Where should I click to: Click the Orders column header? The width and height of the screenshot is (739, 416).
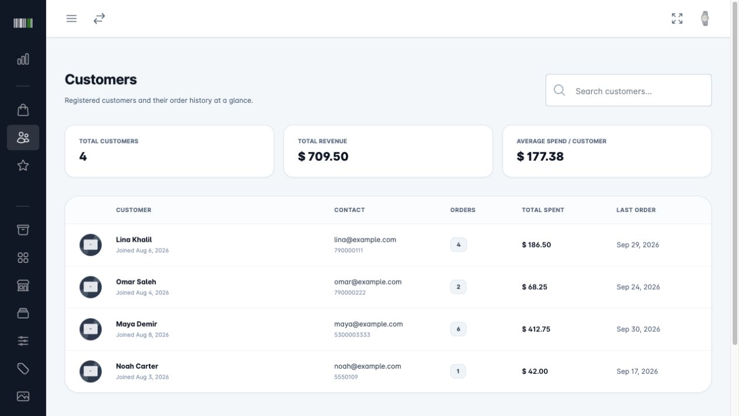click(x=463, y=210)
